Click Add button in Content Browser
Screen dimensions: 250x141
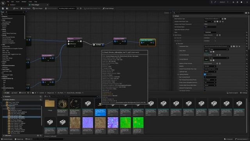click(x=7, y=93)
